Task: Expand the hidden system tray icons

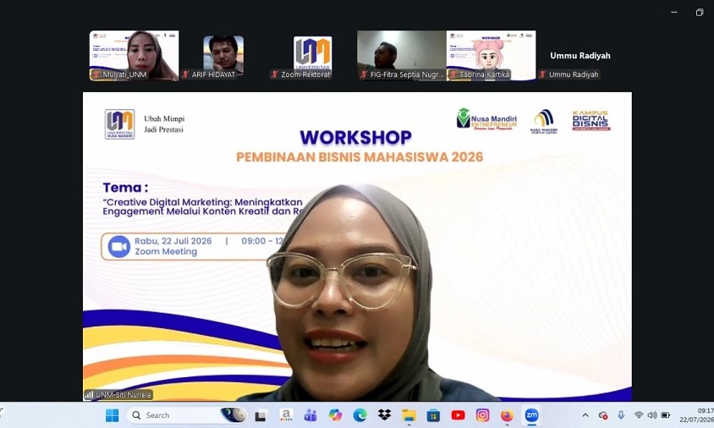Action: (585, 415)
